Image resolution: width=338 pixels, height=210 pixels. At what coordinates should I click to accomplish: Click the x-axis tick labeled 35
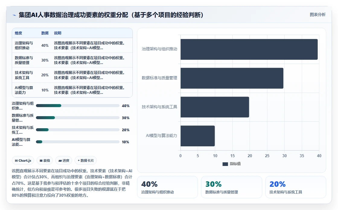(x=302, y=156)
